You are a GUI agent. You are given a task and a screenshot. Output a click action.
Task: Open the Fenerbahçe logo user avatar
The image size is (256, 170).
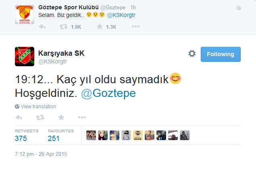click(x=138, y=135)
